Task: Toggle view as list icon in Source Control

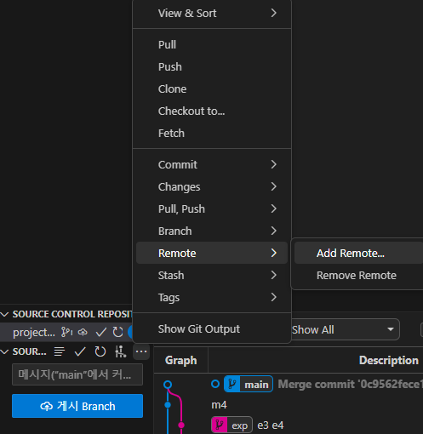Action: (60, 351)
